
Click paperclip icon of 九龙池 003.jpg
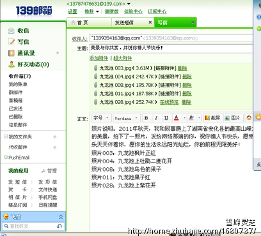[95, 68]
